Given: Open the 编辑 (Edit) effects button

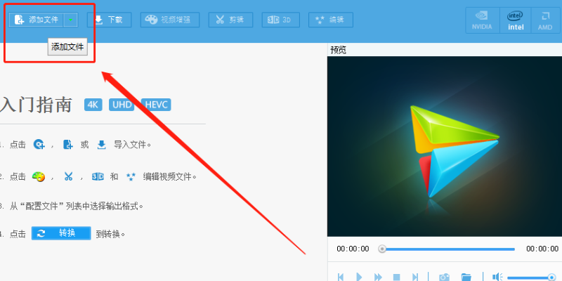Looking at the screenshot, I should tap(330, 20).
